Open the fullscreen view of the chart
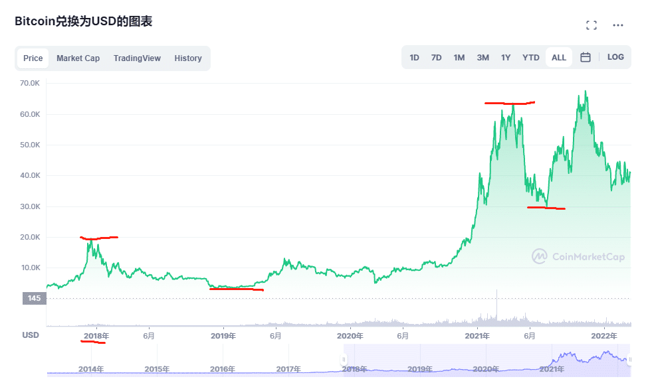Screen dimensions: 648x385 coord(591,25)
